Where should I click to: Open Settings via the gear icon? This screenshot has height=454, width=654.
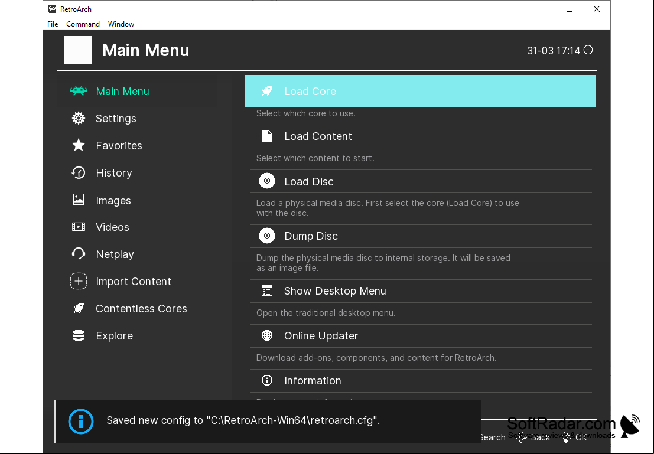coord(79,119)
